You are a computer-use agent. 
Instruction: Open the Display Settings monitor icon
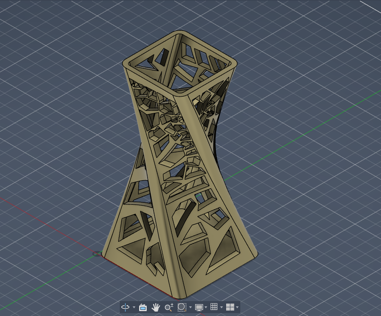199,308
